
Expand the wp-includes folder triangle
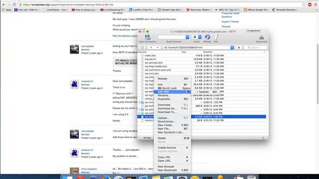click(140, 102)
